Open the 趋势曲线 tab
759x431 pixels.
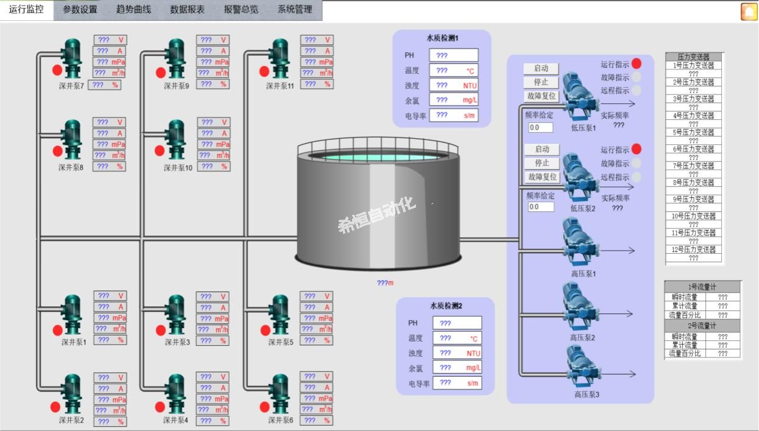[x=133, y=10]
